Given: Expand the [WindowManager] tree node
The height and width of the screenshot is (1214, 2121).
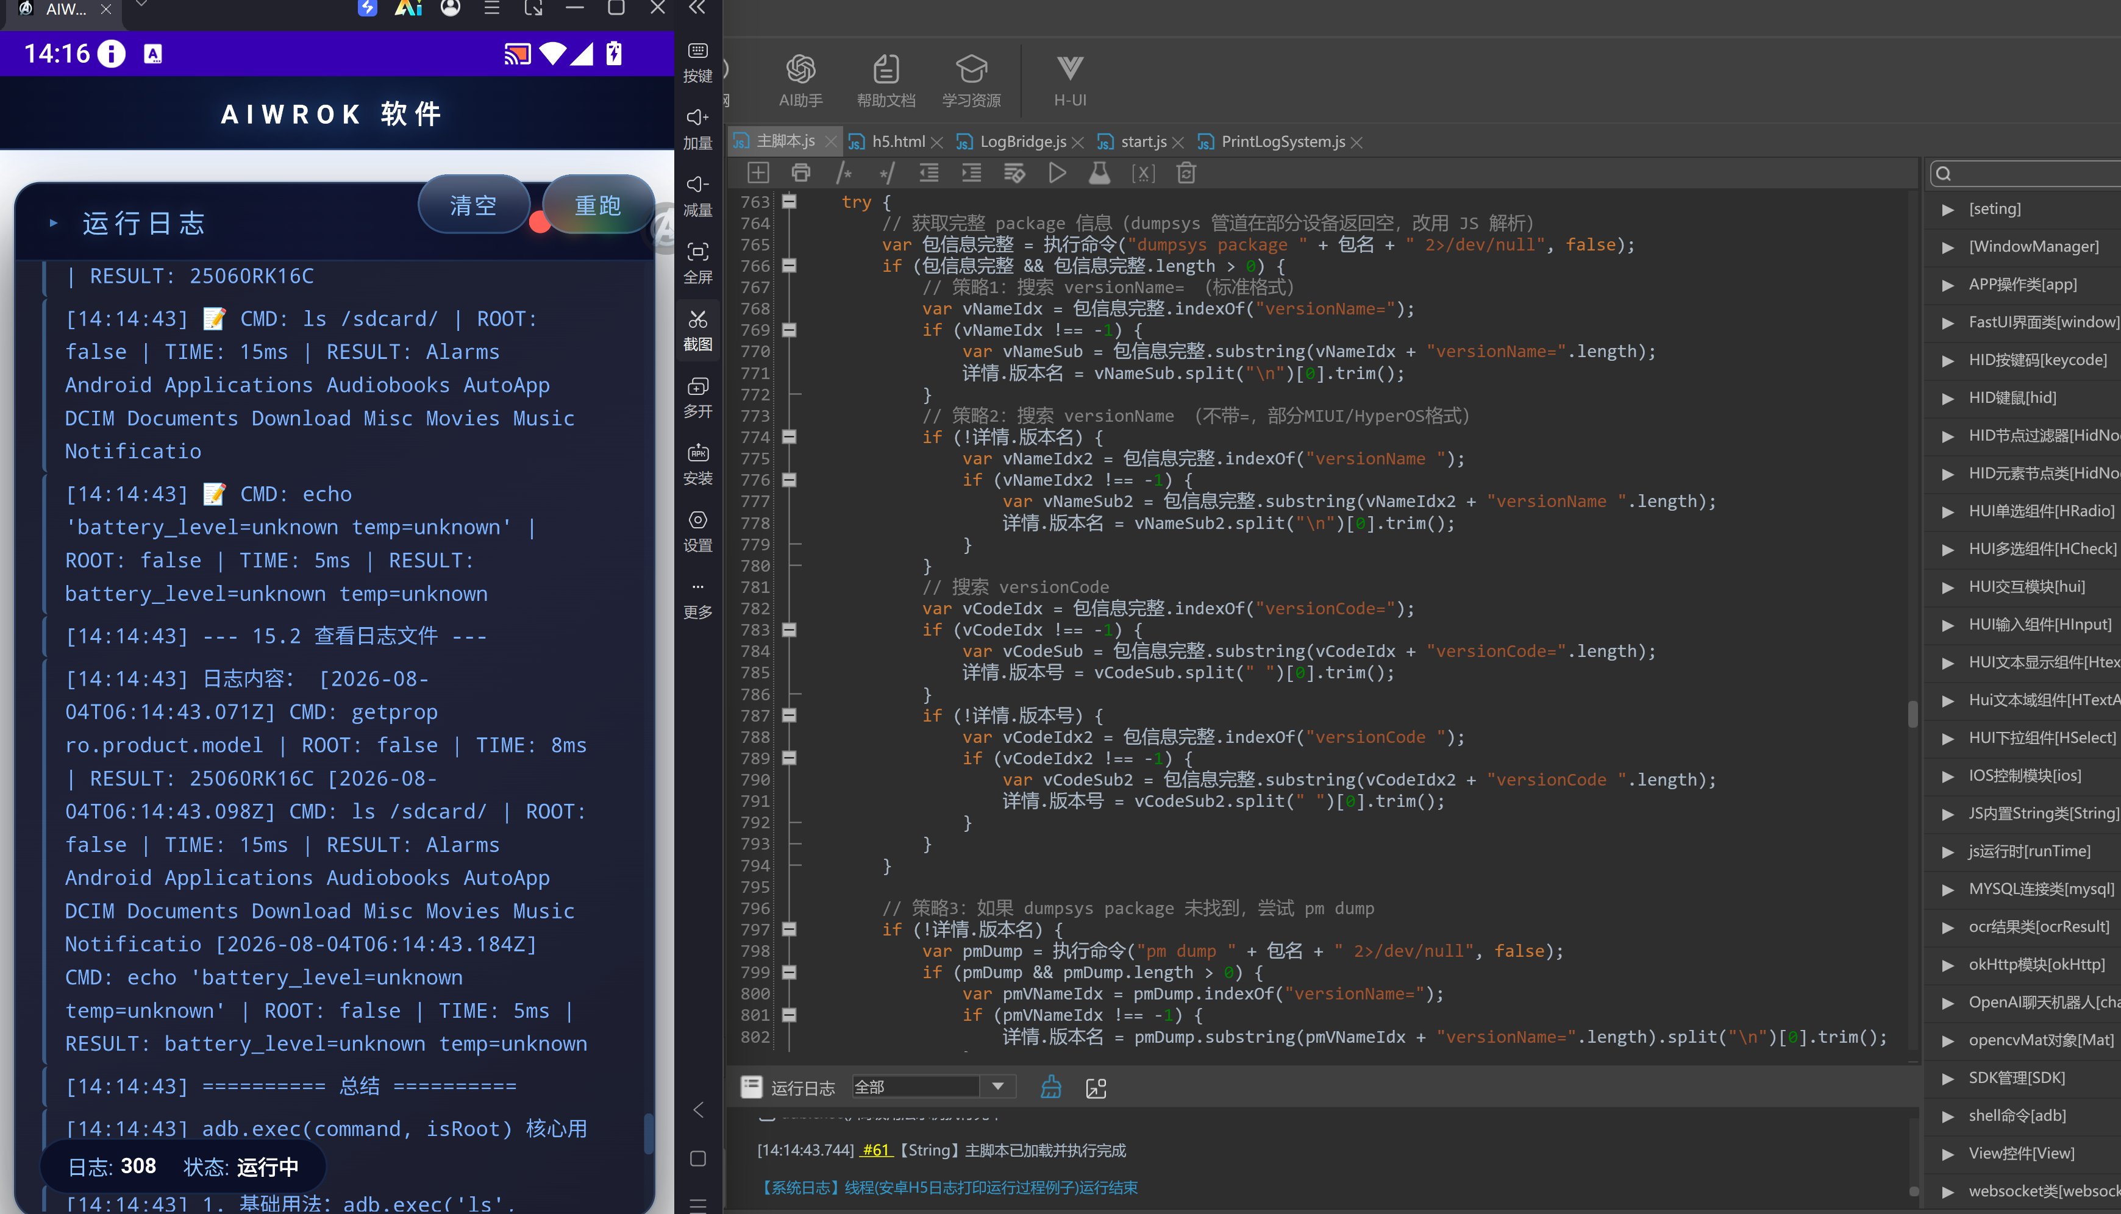Looking at the screenshot, I should (1947, 247).
